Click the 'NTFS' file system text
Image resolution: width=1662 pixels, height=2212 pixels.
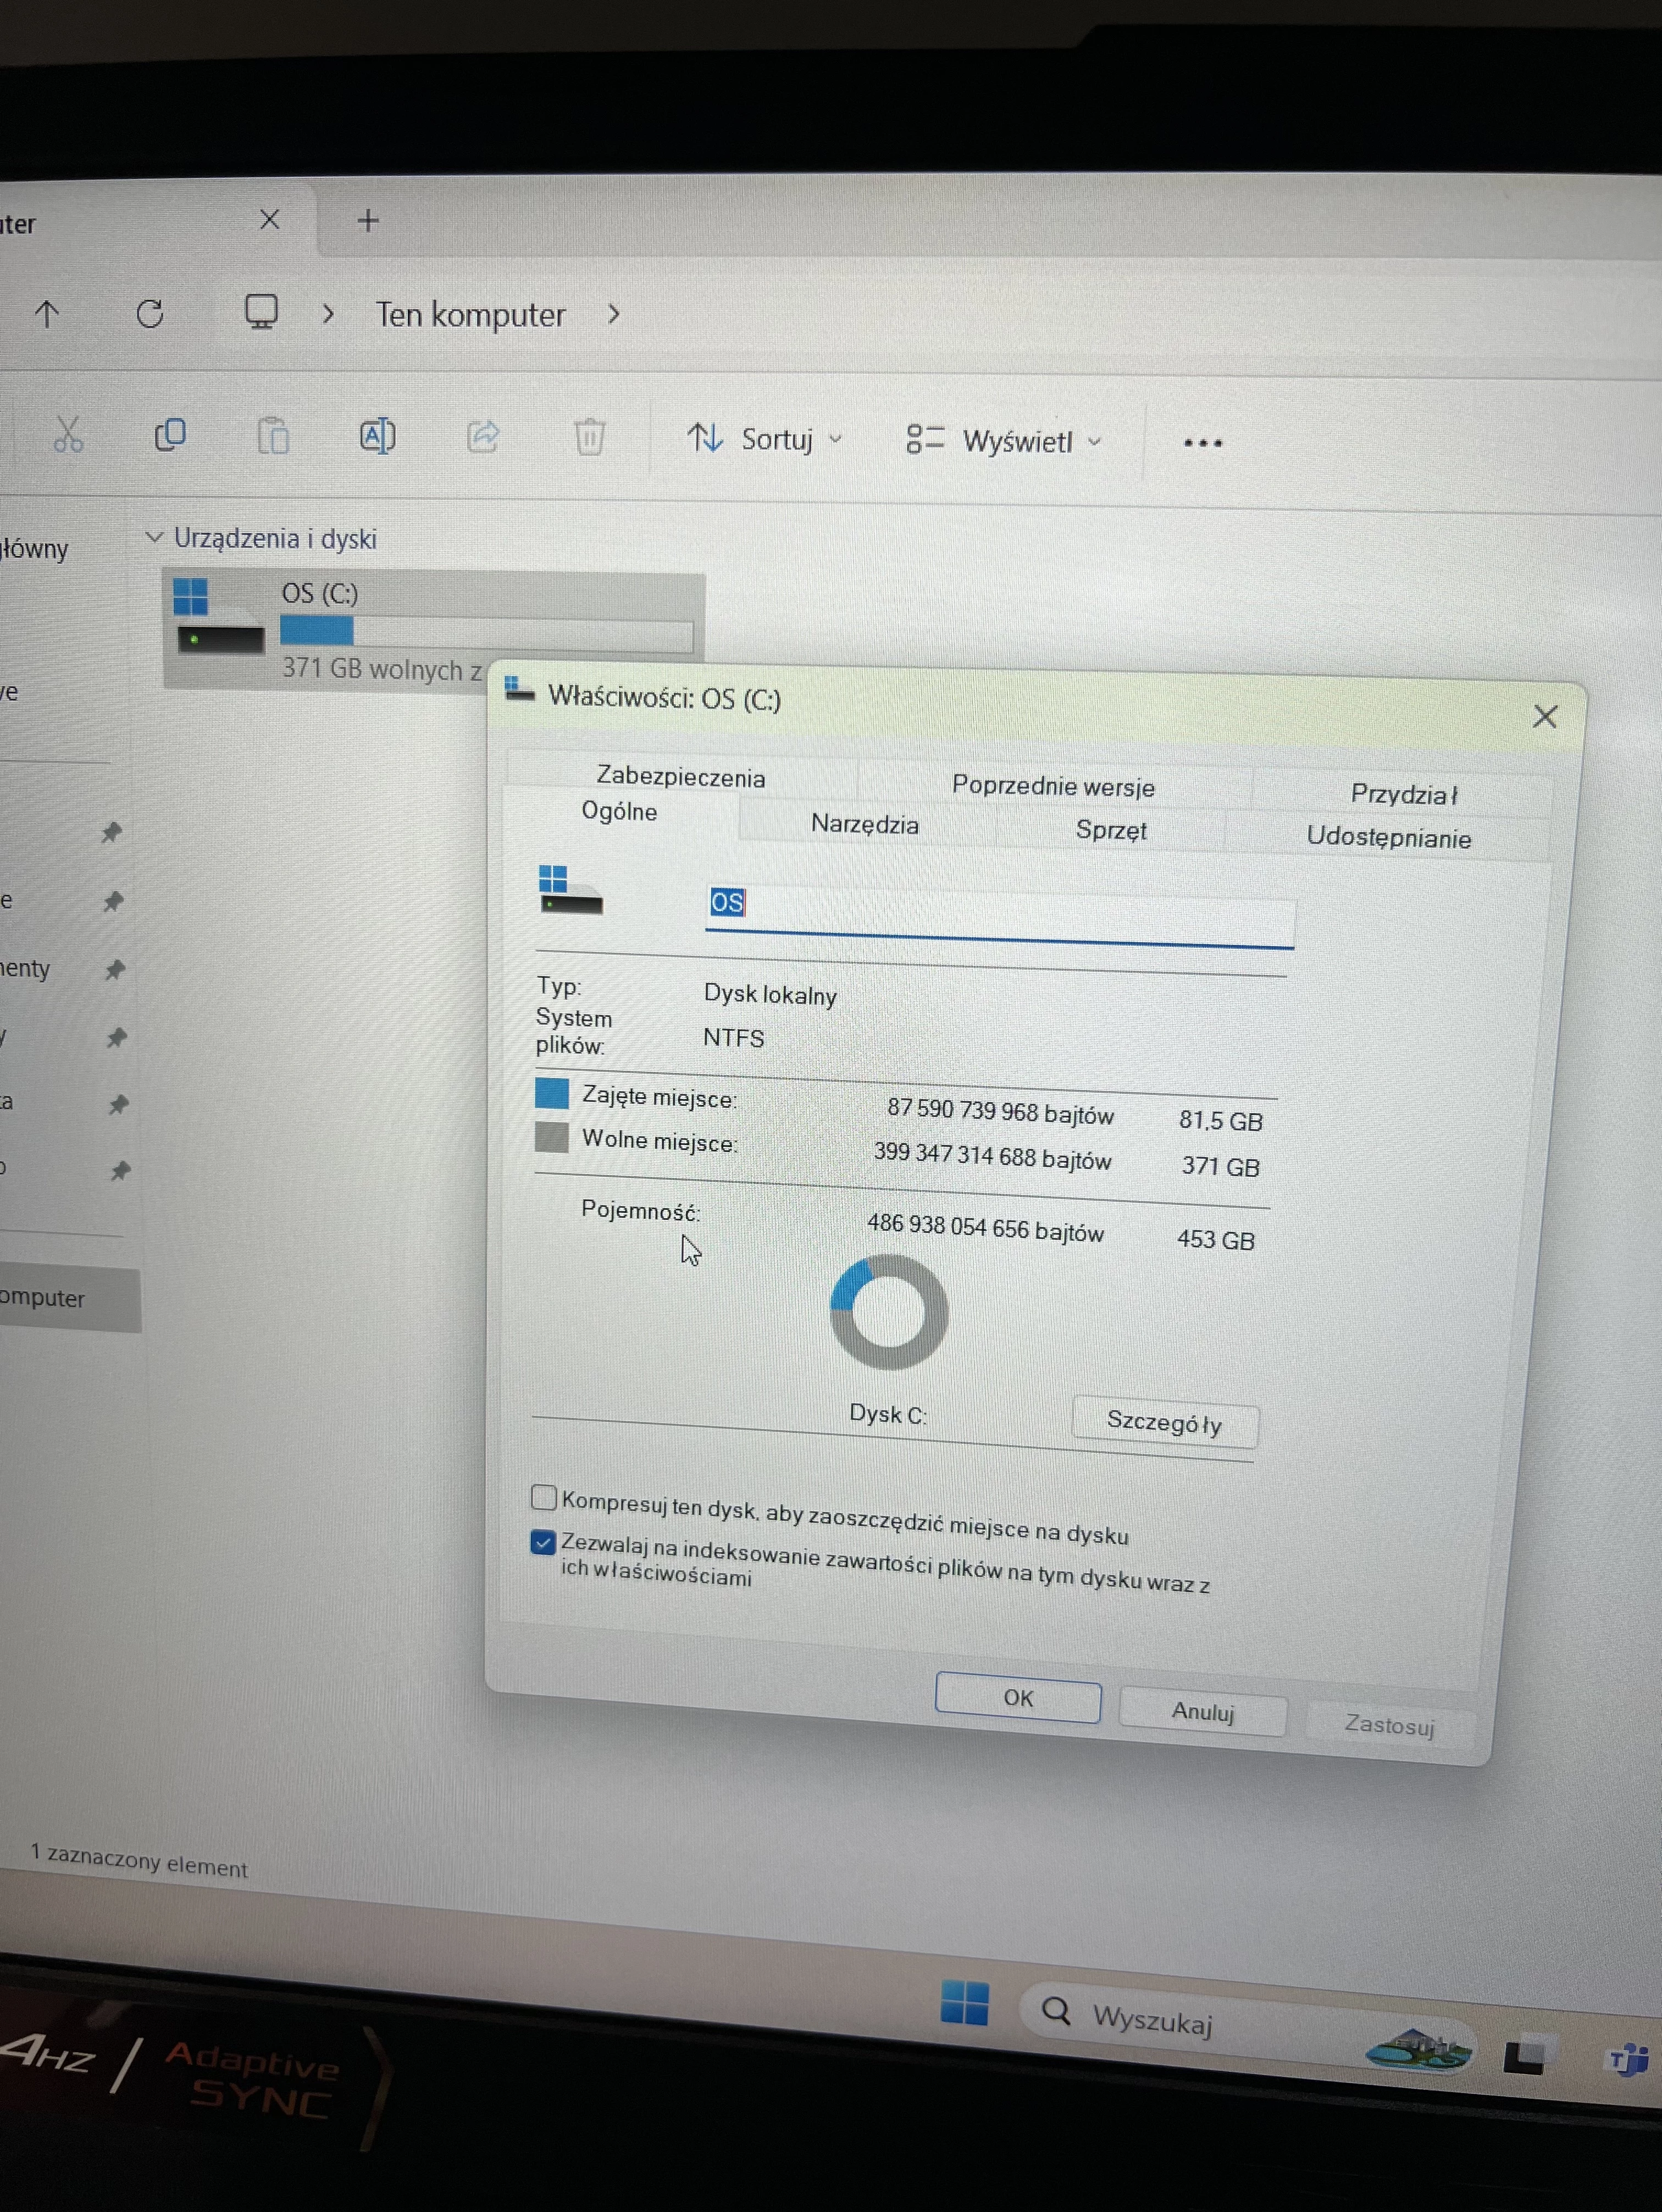pos(733,1038)
